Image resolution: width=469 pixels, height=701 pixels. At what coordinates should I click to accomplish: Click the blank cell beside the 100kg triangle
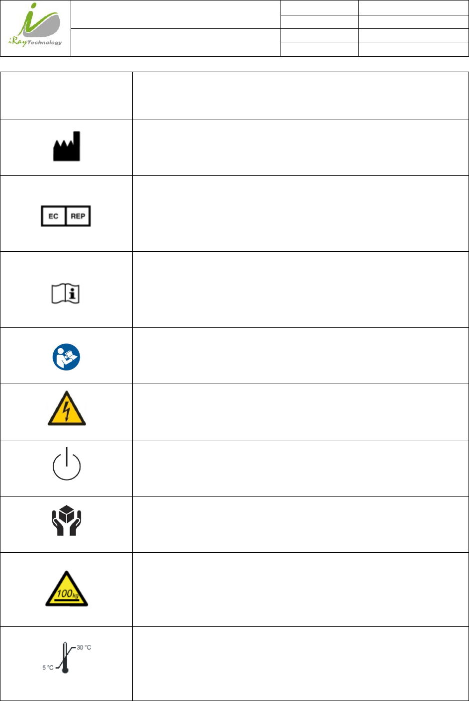300,590
